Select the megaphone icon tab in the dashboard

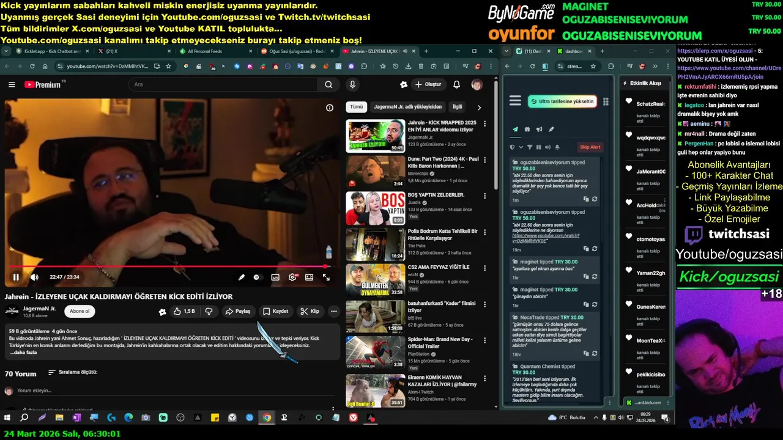pyautogui.click(x=539, y=130)
